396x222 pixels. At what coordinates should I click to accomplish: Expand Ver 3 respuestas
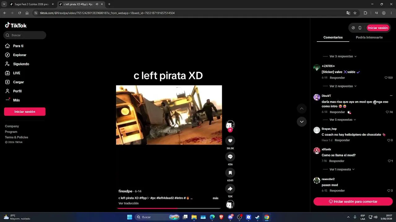[x=343, y=56]
